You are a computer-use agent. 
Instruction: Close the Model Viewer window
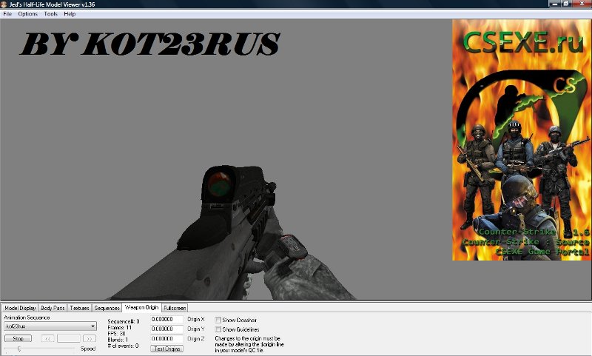point(582,4)
